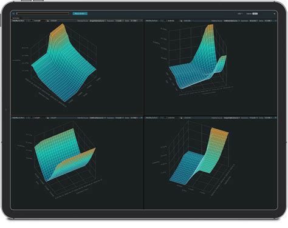Select the workspace tab below the search bar

(x=16, y=18)
